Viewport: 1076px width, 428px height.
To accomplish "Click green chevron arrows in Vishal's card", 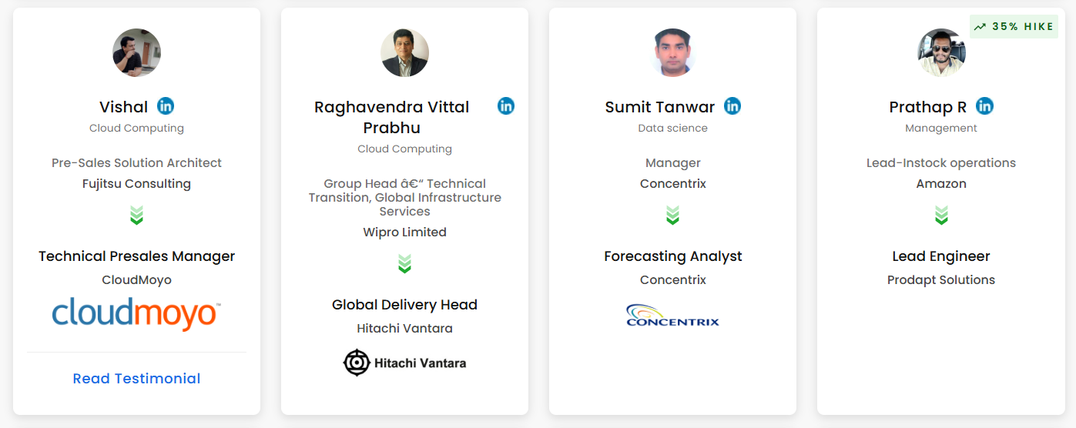I will point(136,216).
